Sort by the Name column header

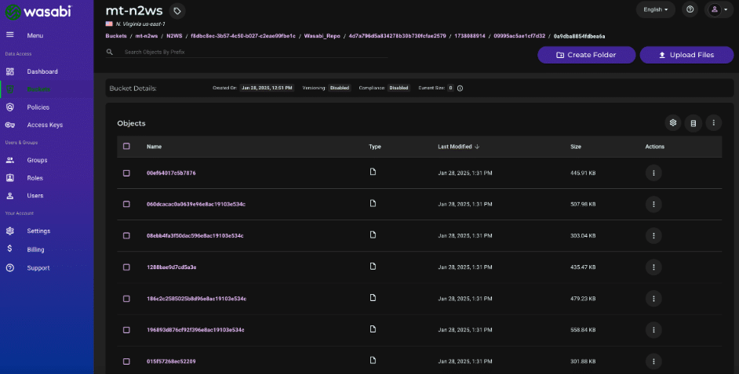point(154,147)
